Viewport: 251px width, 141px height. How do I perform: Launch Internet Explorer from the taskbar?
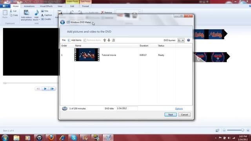click(x=62, y=137)
